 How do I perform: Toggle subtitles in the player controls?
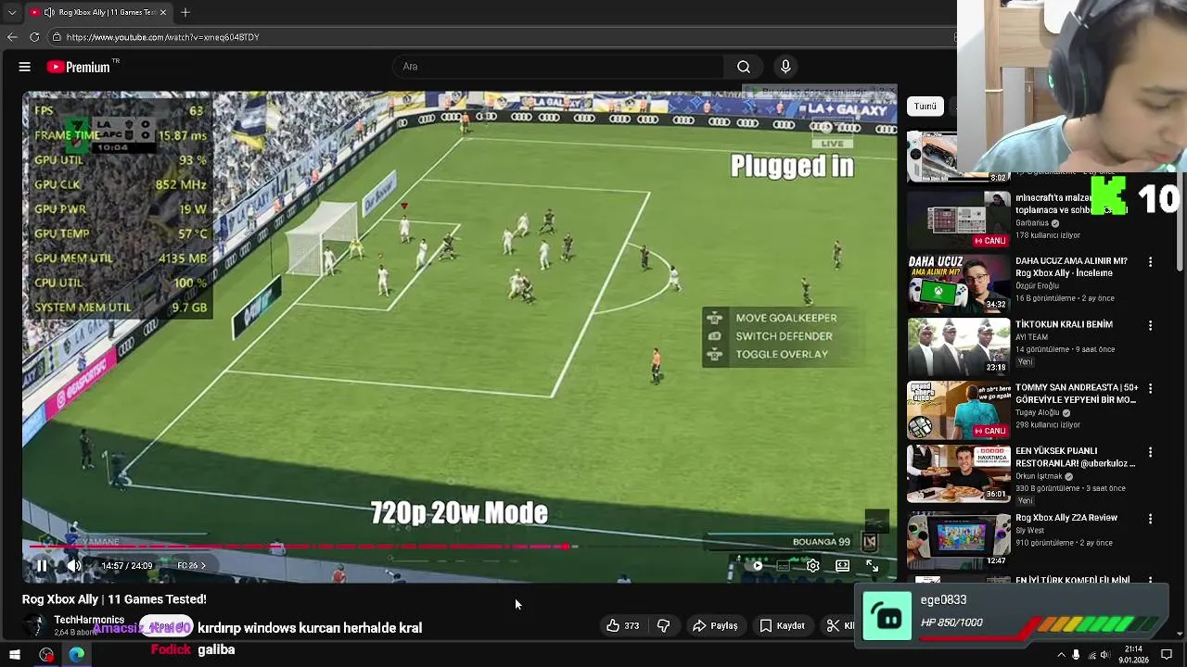784,565
